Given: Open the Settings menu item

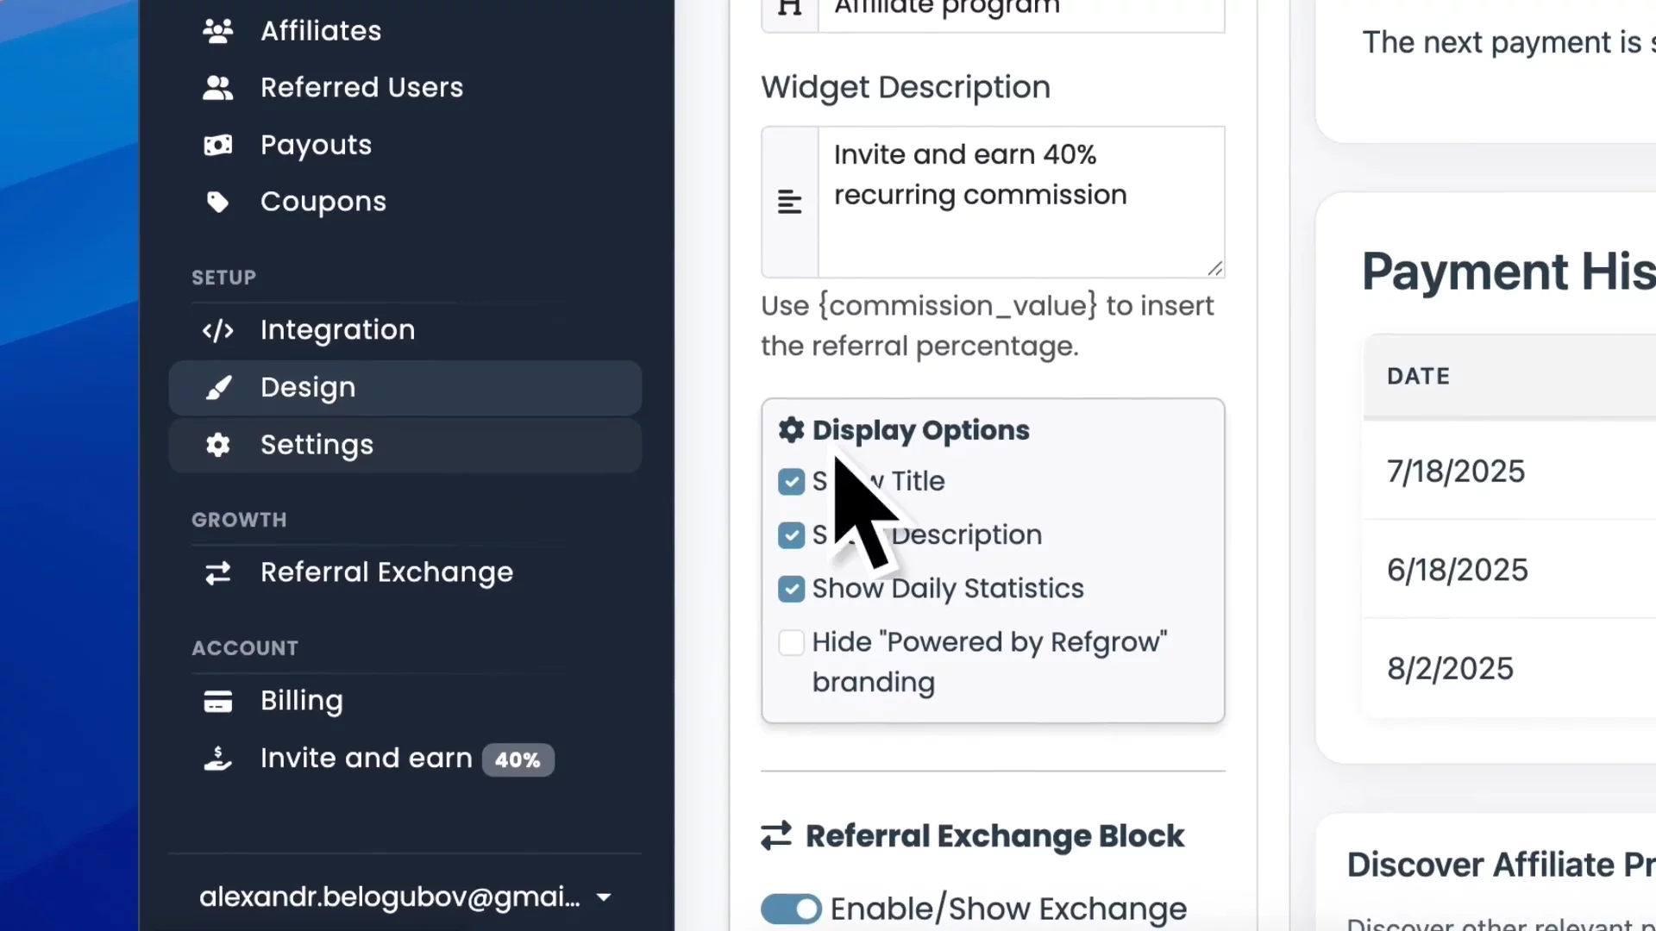Looking at the screenshot, I should pyautogui.click(x=317, y=445).
